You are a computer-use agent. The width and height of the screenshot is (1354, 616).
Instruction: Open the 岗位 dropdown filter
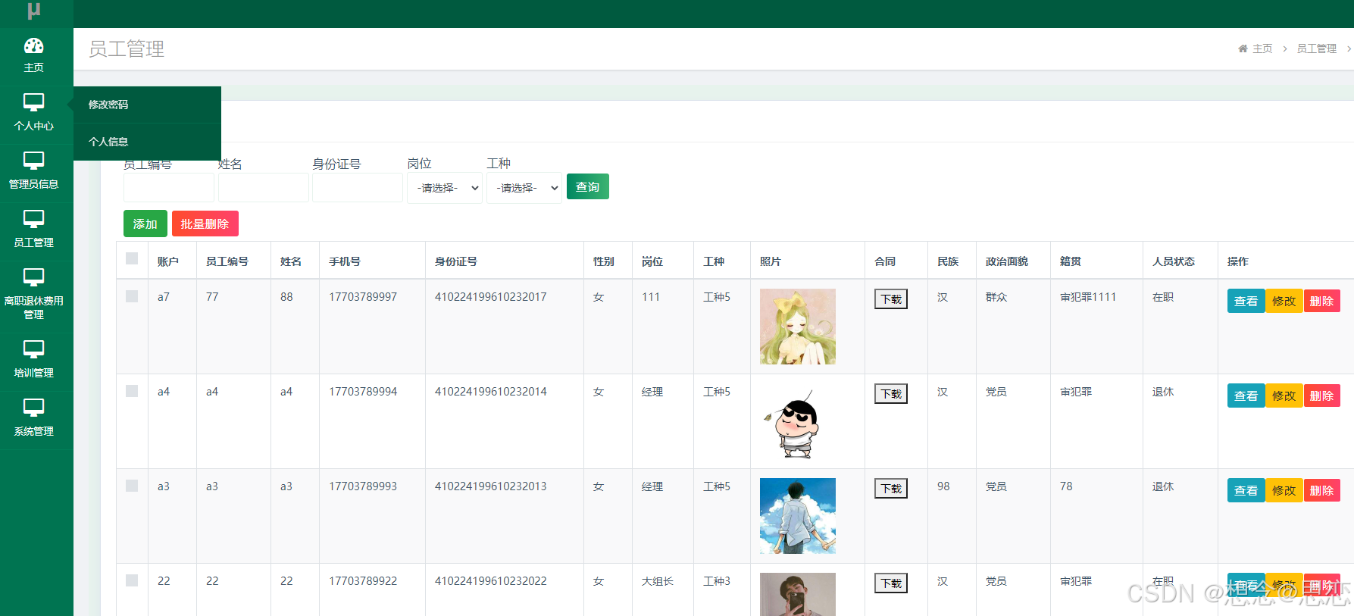click(445, 188)
